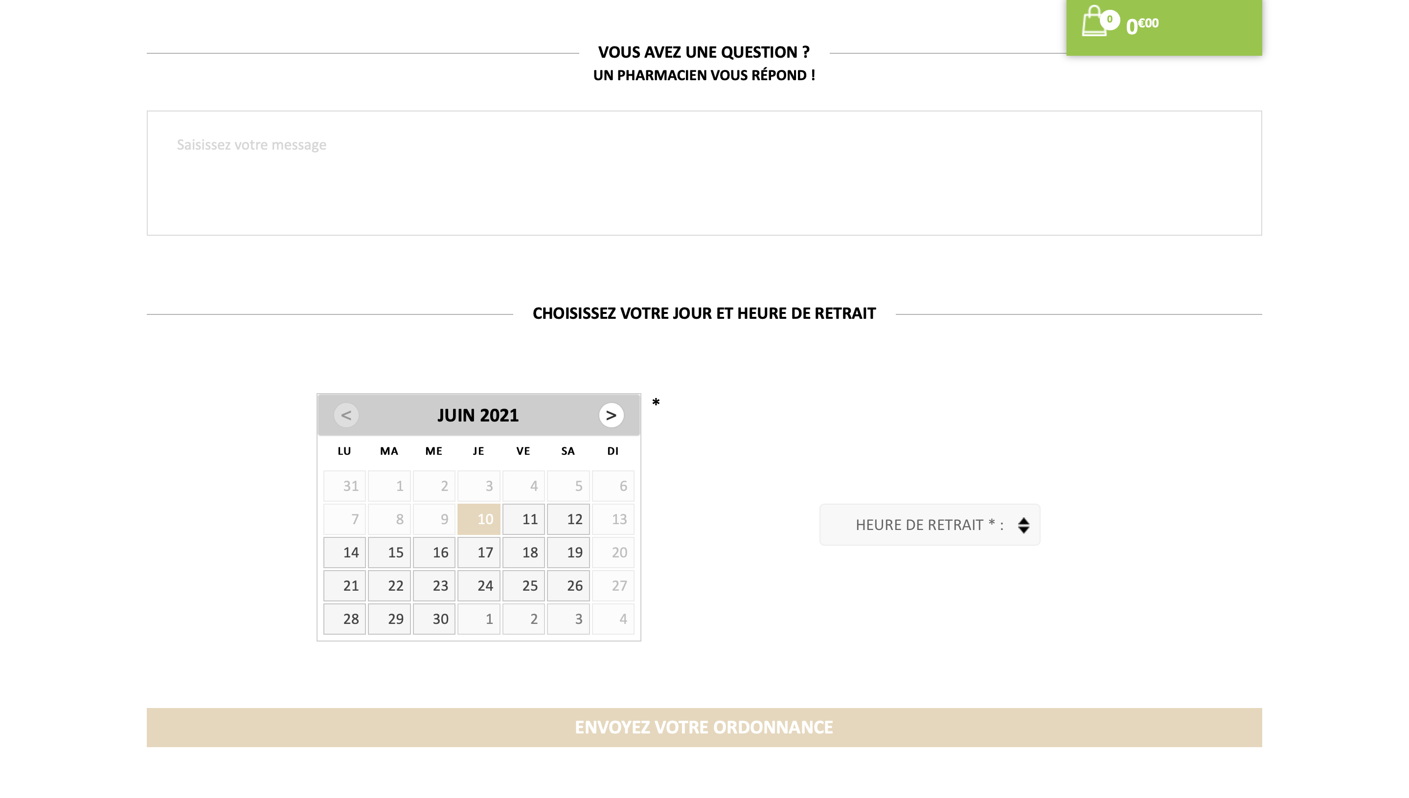Choose June 22 as pickup day
Viewport: 1409px width, 798px height.
(389, 586)
